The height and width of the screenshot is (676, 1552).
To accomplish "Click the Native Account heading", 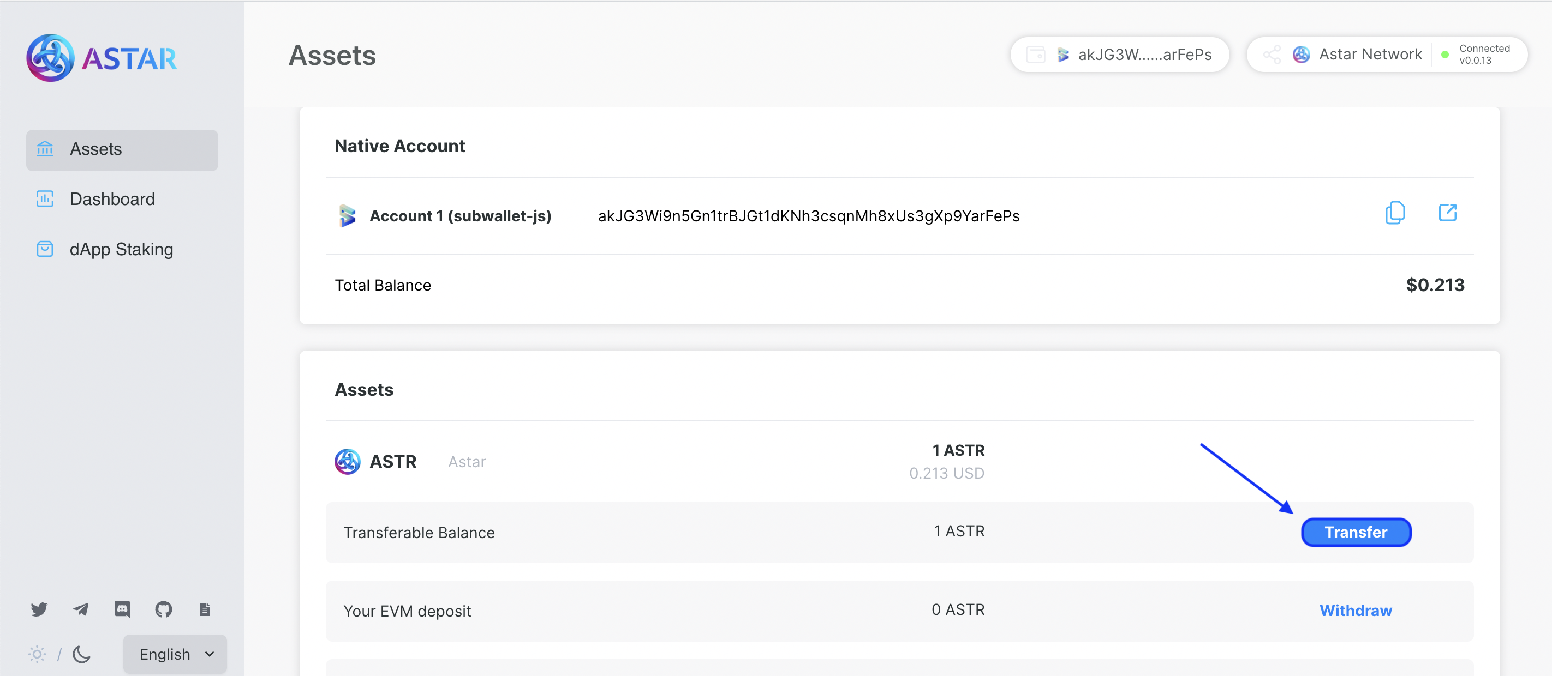I will (x=399, y=146).
